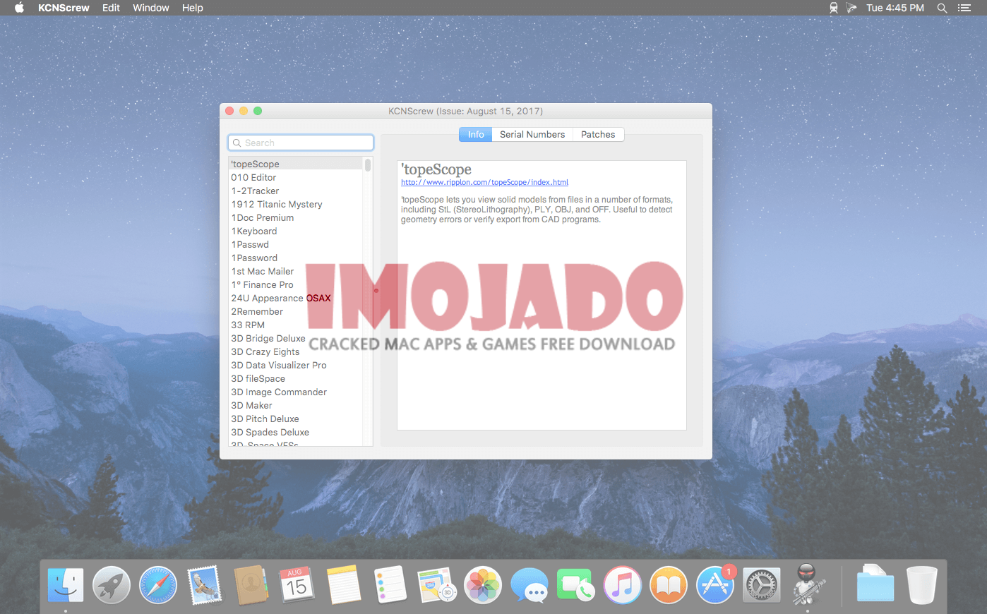The width and height of the screenshot is (987, 614).
Task: Open Maps icon in dock
Action: [x=436, y=585]
